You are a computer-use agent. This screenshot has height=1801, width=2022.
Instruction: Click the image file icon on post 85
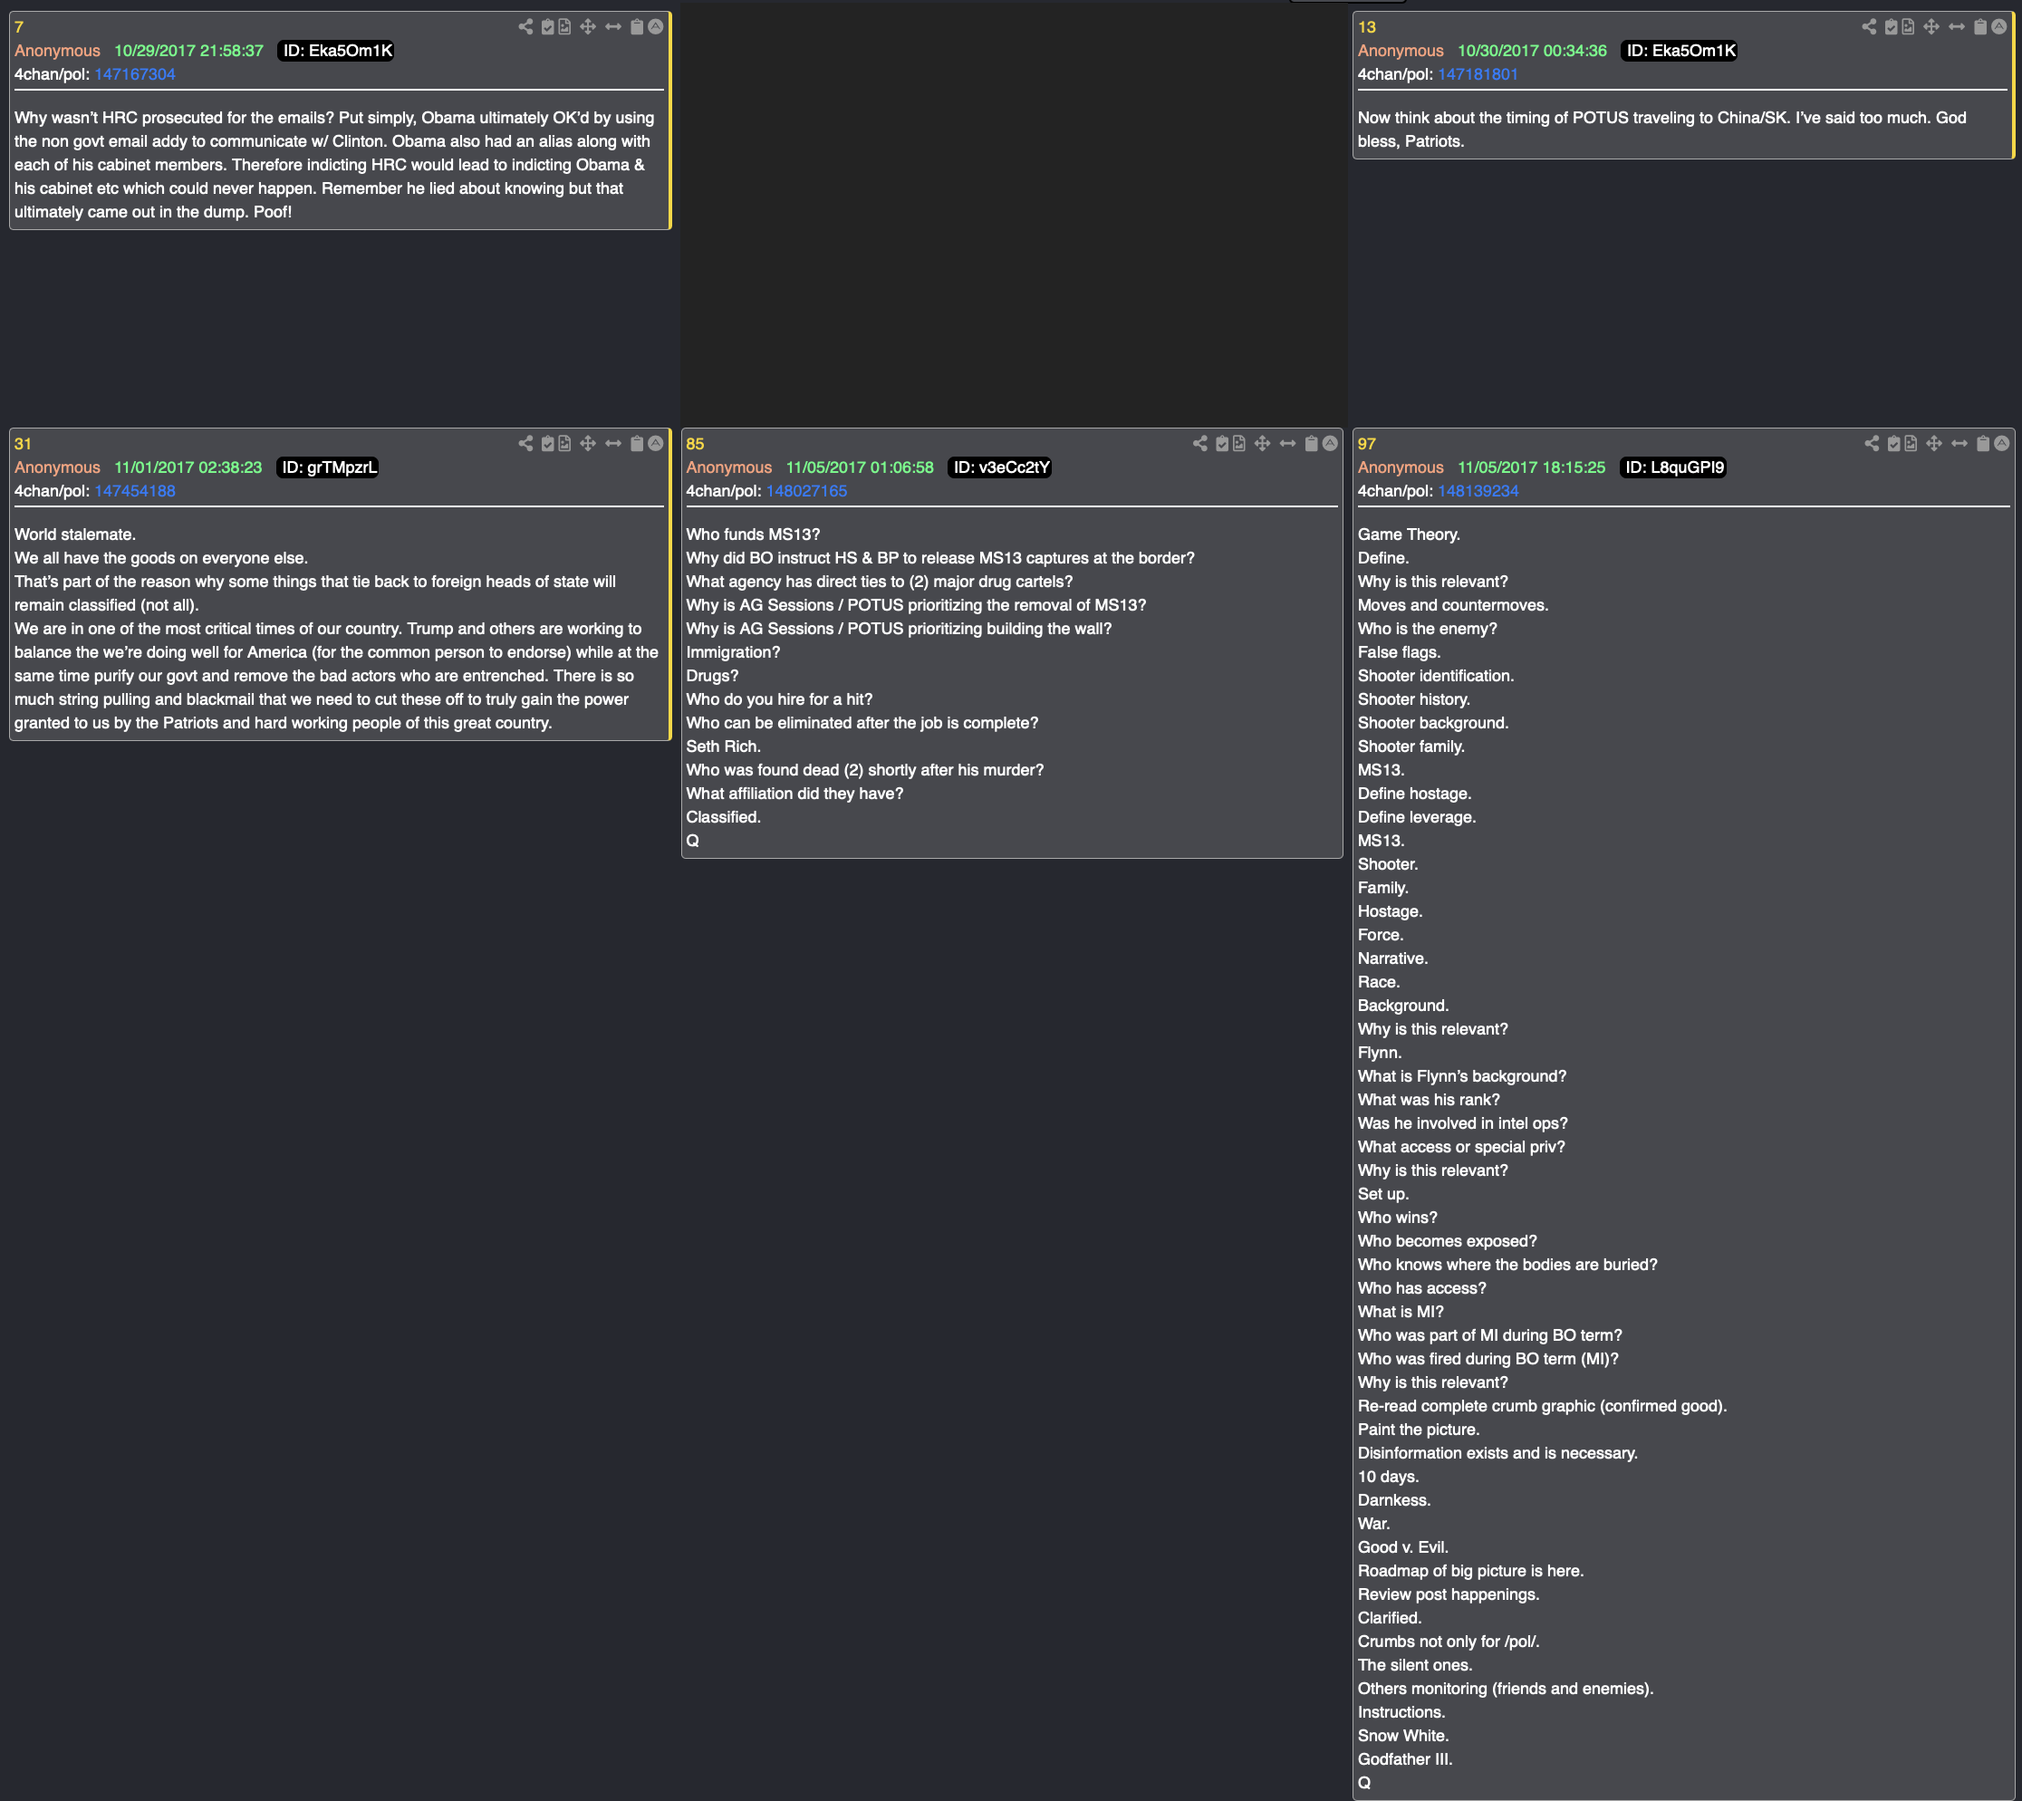click(x=1239, y=443)
